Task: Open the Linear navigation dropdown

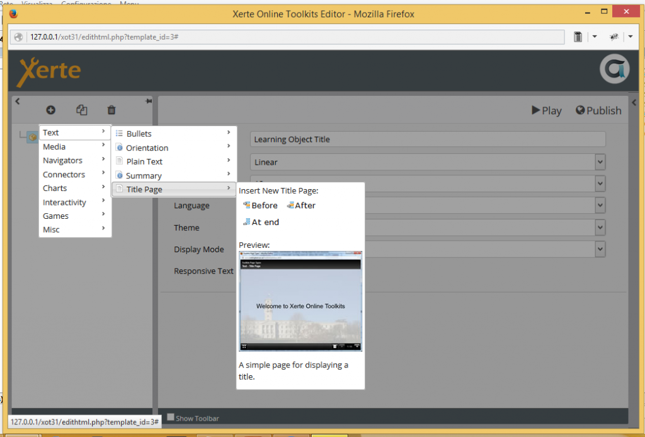Action: tap(428, 162)
